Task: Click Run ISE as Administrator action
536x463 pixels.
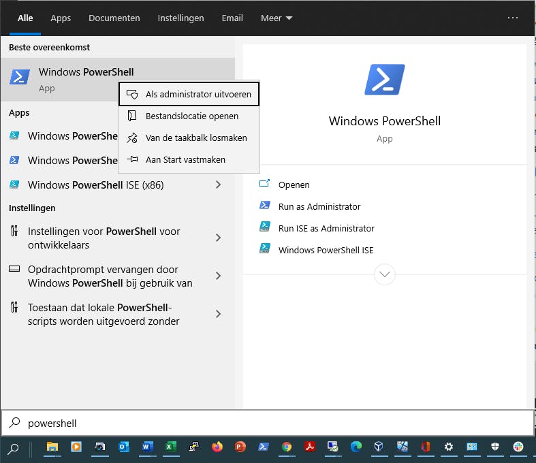Action: click(x=326, y=229)
